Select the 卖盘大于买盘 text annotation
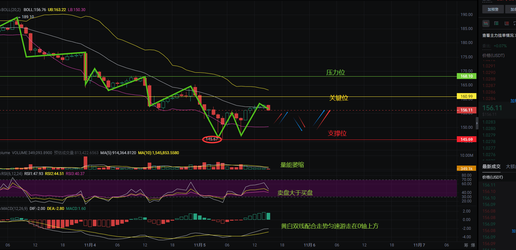Screen dimensions: 516x250 pyautogui.click(x=295, y=193)
